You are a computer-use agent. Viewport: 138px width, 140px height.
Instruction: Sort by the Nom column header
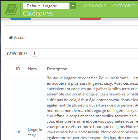pos(33,69)
